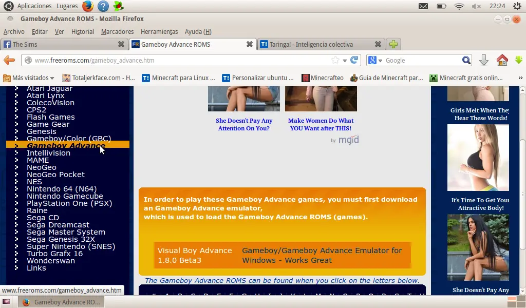Open the Sega Dreamcast sidebar link

[58, 224]
